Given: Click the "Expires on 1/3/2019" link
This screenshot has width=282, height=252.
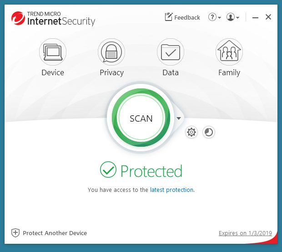Looking at the screenshot, I should tap(245, 233).
